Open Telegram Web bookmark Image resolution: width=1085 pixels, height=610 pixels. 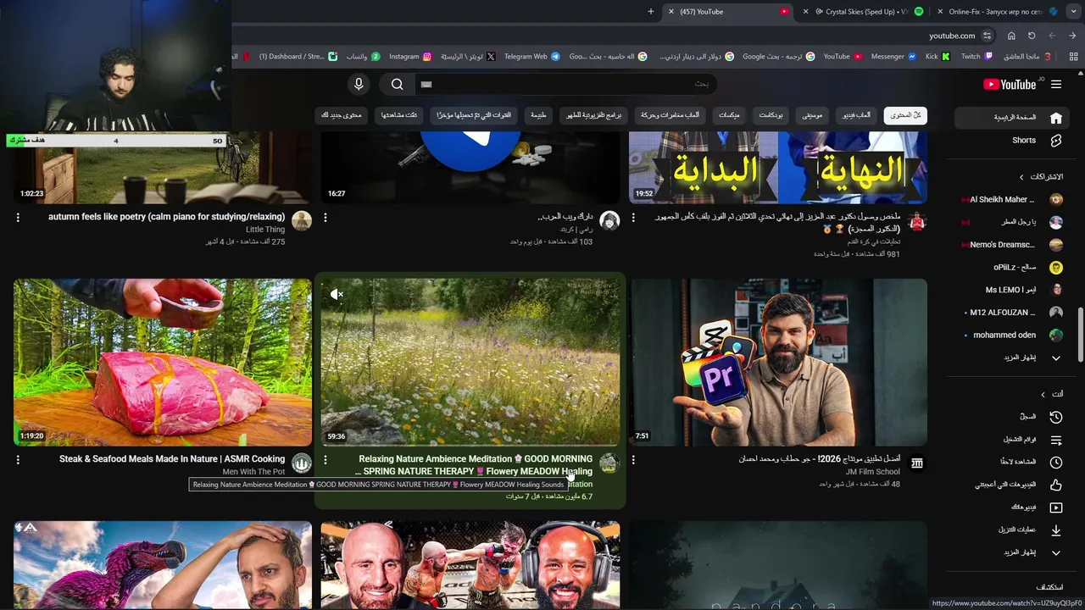tap(531, 57)
